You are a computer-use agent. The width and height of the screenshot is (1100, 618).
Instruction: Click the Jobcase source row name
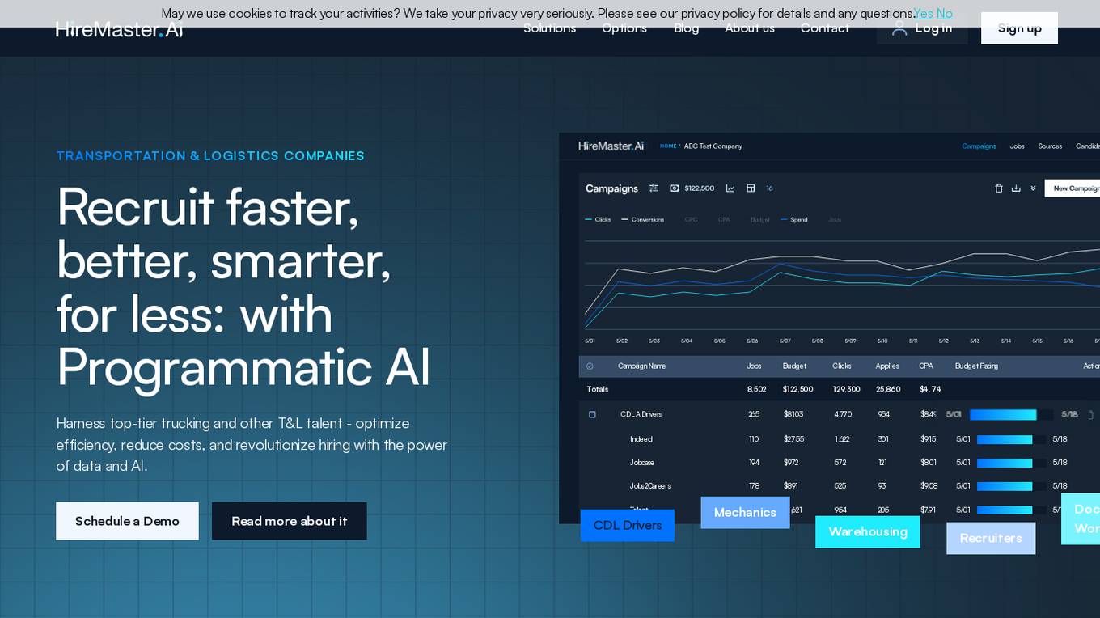pyautogui.click(x=642, y=463)
